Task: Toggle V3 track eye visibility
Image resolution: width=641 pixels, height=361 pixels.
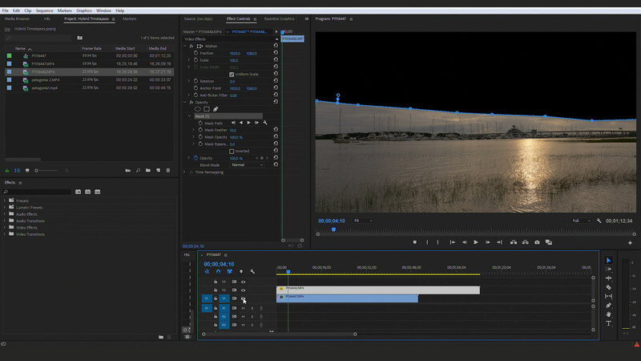Action: tap(244, 282)
